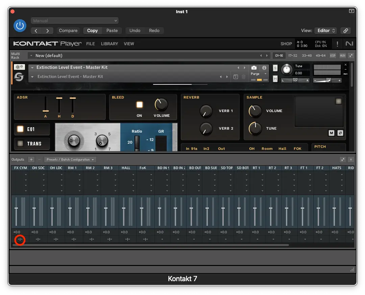
Task: Select the 33-48 channel page tab
Action: [307, 56]
